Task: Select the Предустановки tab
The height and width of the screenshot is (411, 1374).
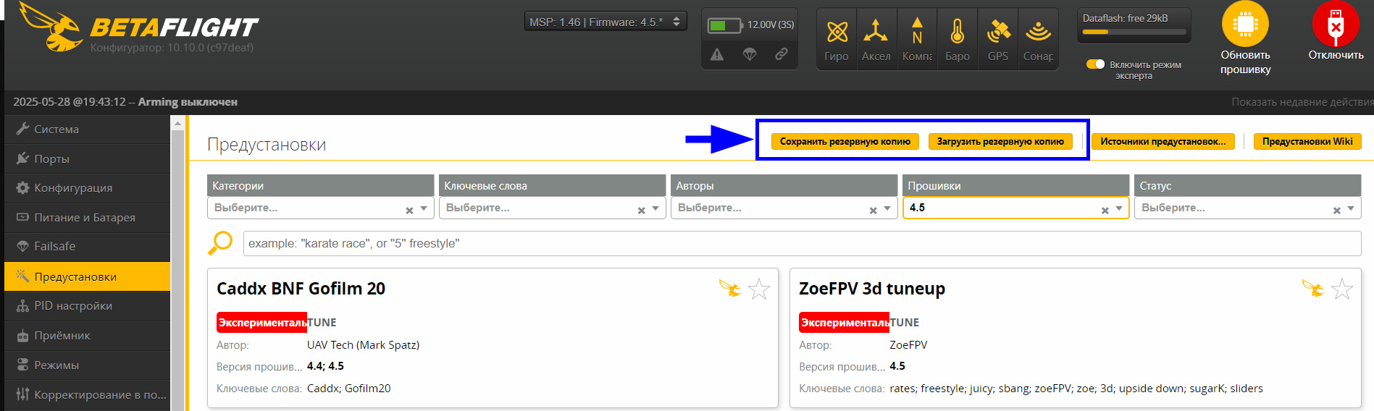Action: click(x=87, y=276)
